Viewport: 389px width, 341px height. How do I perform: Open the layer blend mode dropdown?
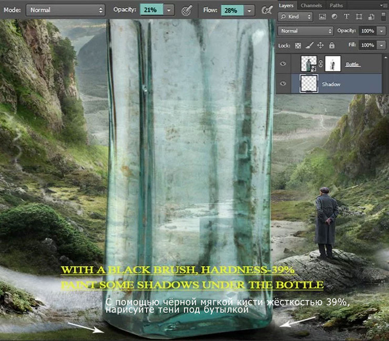tap(305, 31)
